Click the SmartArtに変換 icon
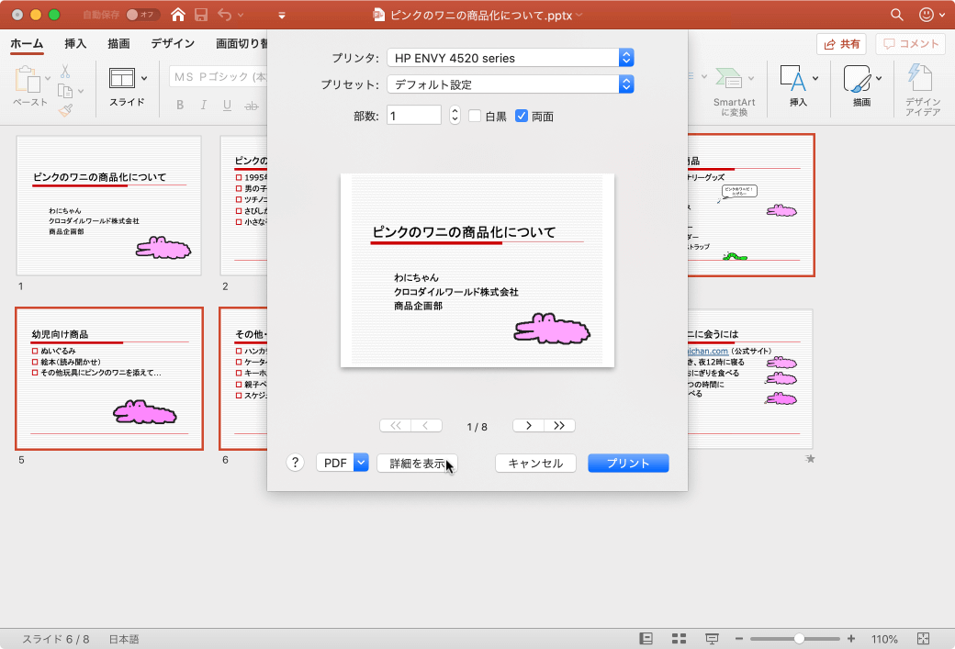The image size is (955, 649). pyautogui.click(x=729, y=78)
